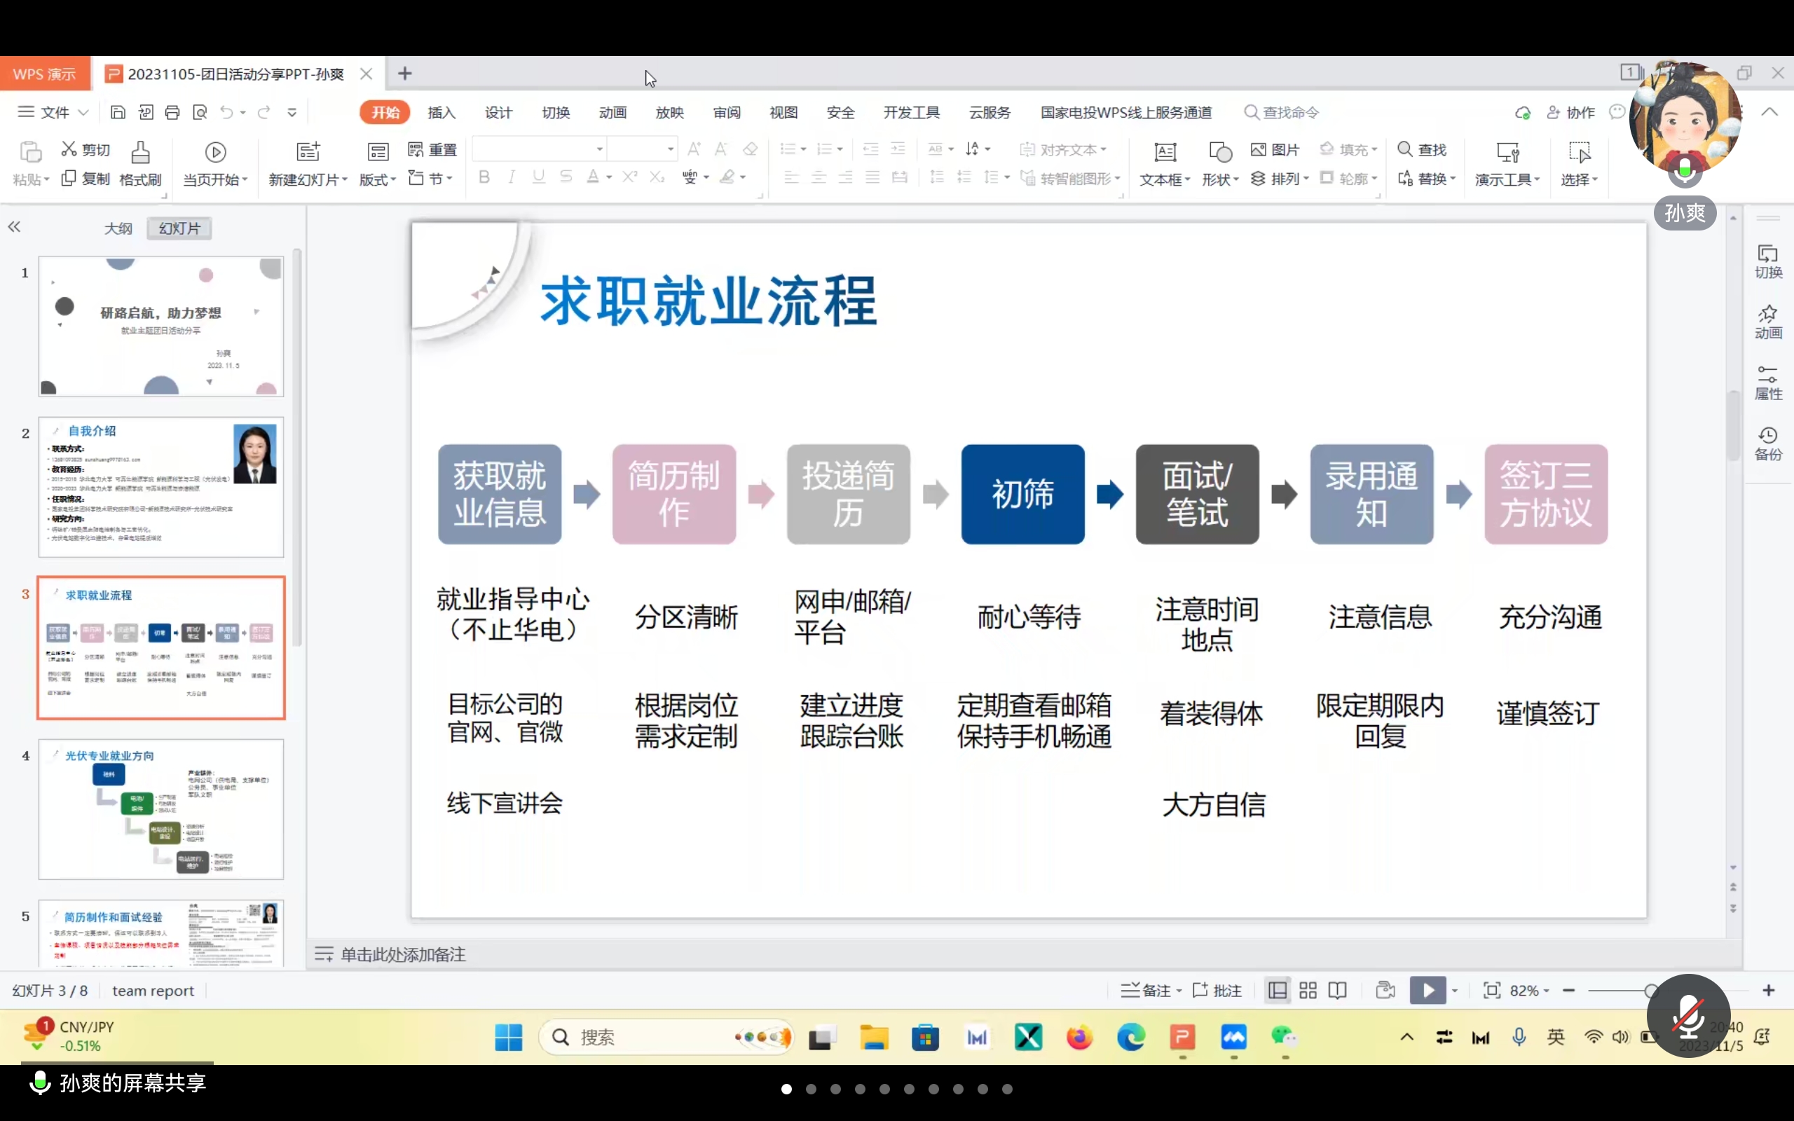The width and height of the screenshot is (1794, 1121).
Task: Toggle reading view book icon
Action: pyautogui.click(x=1338, y=991)
